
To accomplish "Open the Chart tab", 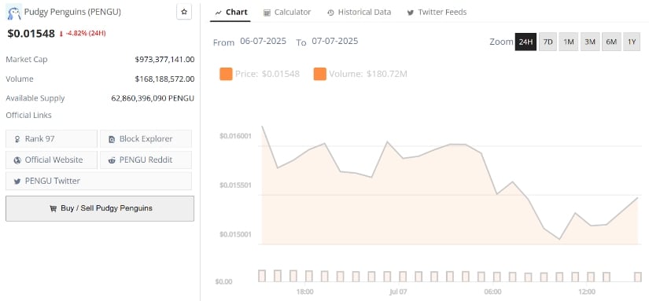I will pos(230,13).
